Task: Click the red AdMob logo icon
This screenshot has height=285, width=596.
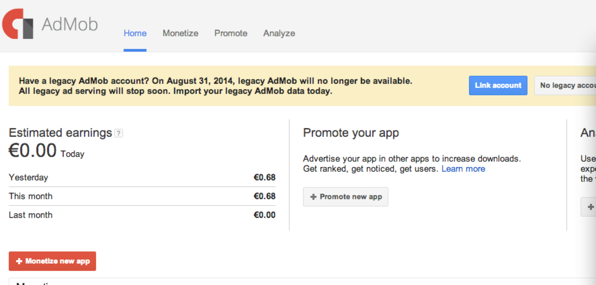Action: [x=18, y=24]
